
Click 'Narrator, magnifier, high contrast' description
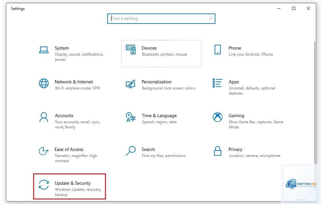tap(76, 158)
